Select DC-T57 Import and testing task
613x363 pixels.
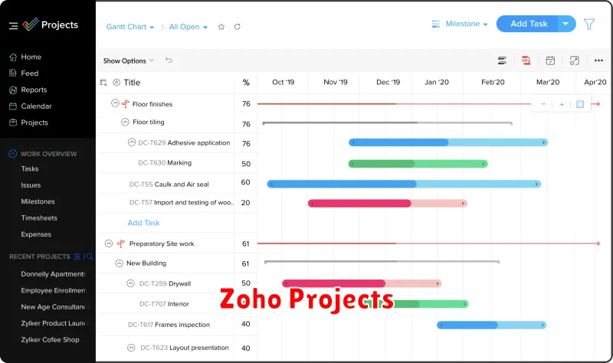click(x=182, y=203)
